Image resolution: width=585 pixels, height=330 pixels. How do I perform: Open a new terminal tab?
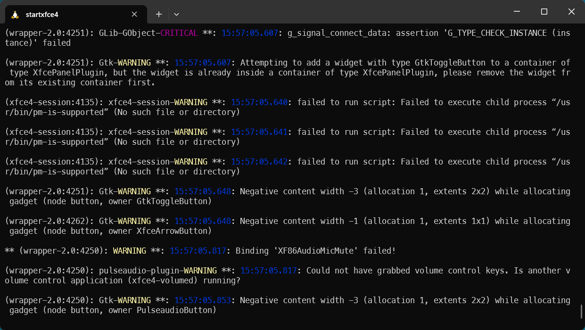click(159, 14)
